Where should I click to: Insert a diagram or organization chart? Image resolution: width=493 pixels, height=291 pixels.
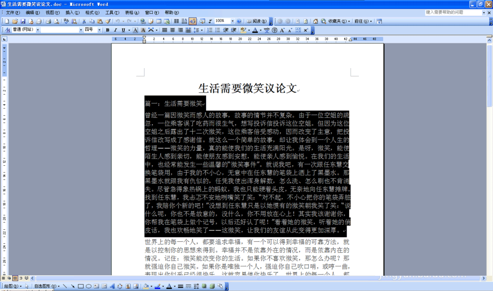(x=120, y=286)
